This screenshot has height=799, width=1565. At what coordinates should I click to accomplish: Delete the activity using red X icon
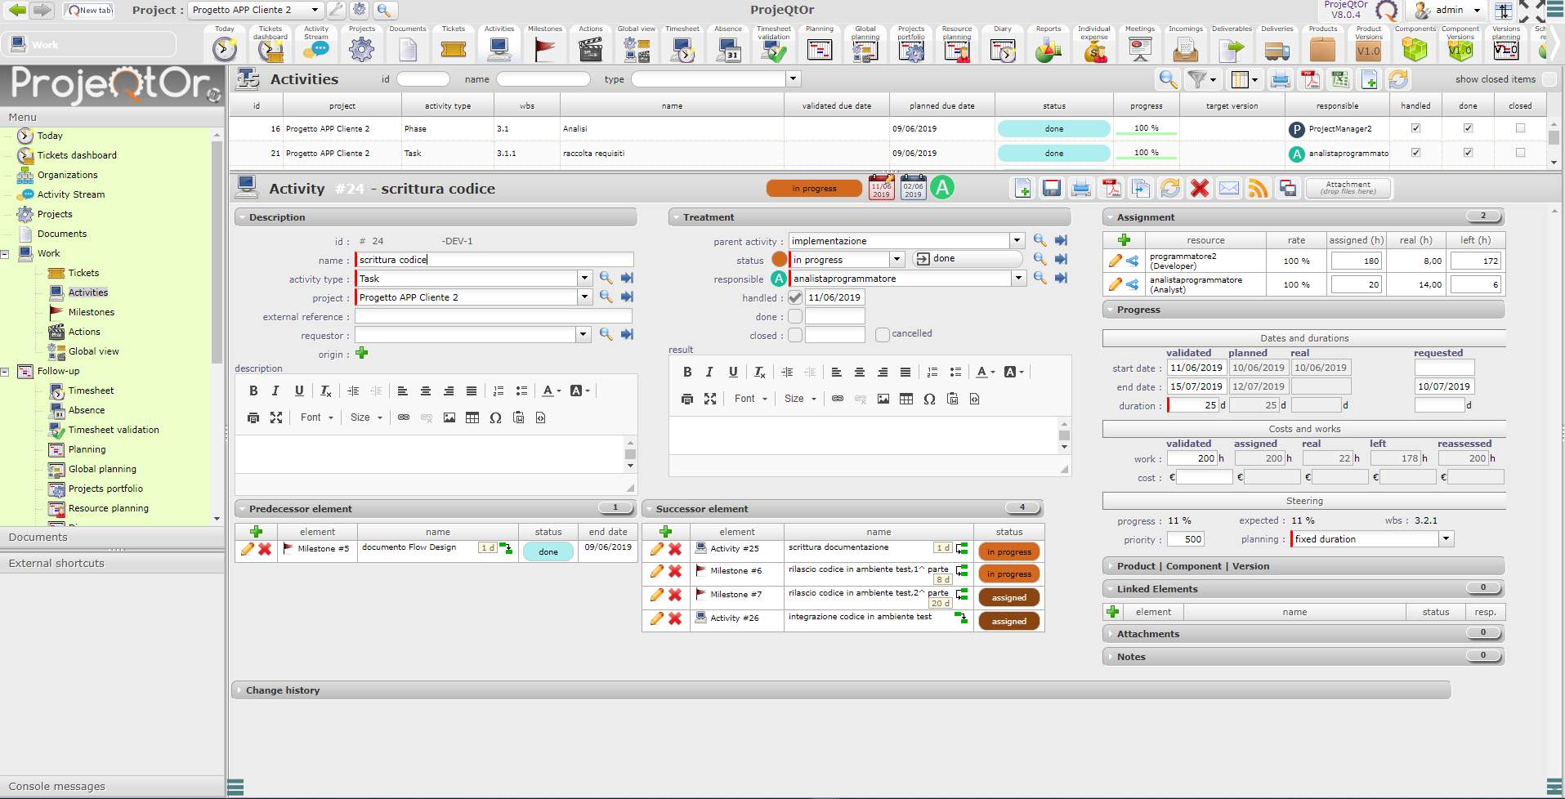(1199, 189)
